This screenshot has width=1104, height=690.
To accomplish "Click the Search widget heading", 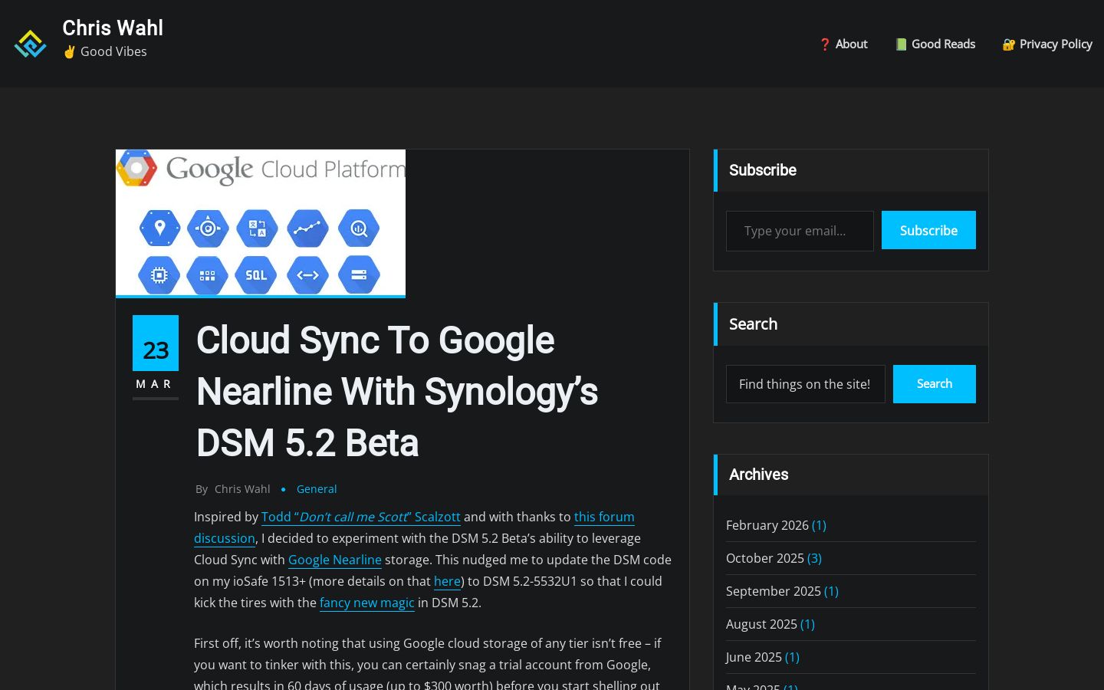I will tap(753, 324).
